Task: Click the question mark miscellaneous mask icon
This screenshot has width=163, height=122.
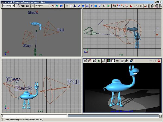Action: pos(100,6)
